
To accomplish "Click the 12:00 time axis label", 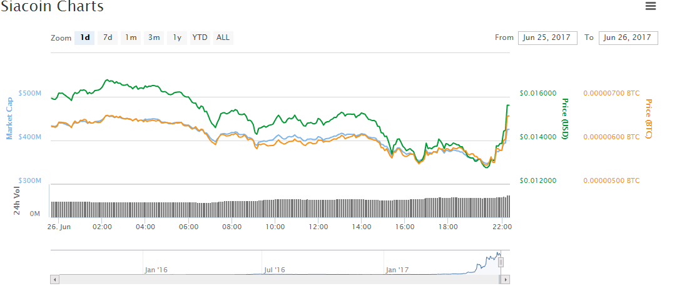I will coord(318,226).
